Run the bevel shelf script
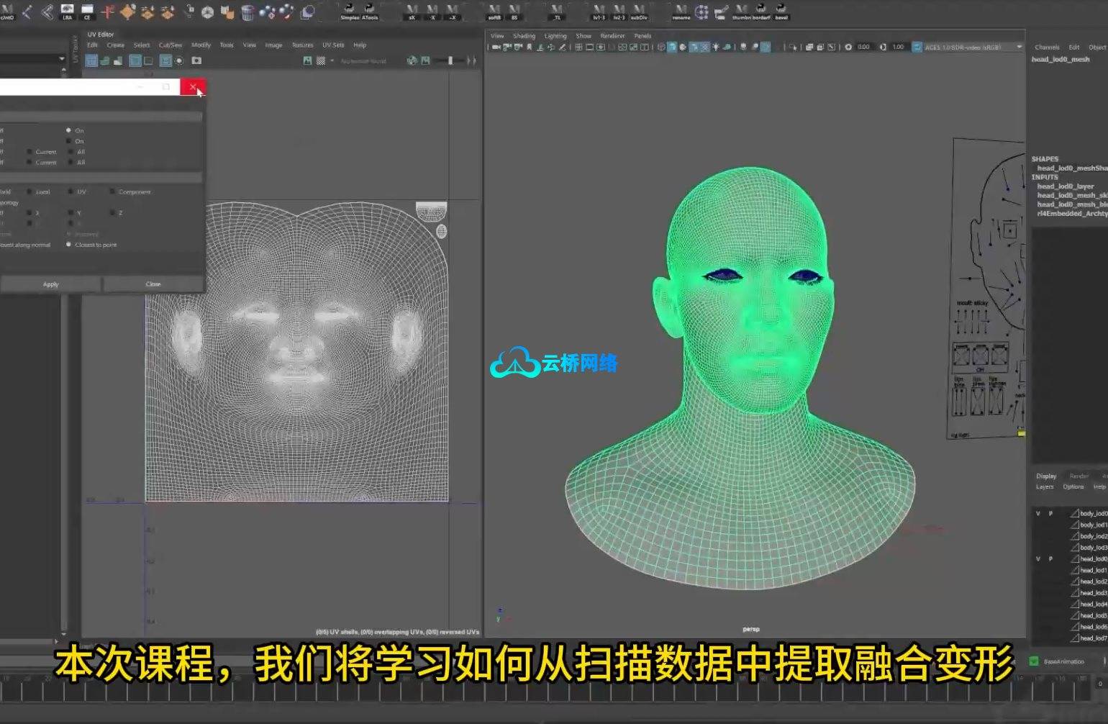Viewport: 1108px width, 724px height. pyautogui.click(x=781, y=12)
